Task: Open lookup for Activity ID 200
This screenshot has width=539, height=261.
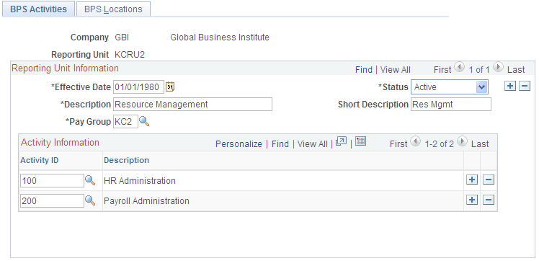Action: 90,200
